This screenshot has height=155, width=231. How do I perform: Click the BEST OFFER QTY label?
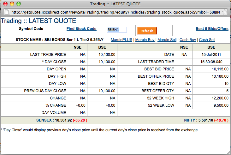[158, 91]
